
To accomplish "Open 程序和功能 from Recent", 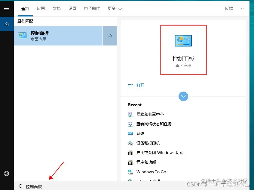I will [x=146, y=162].
